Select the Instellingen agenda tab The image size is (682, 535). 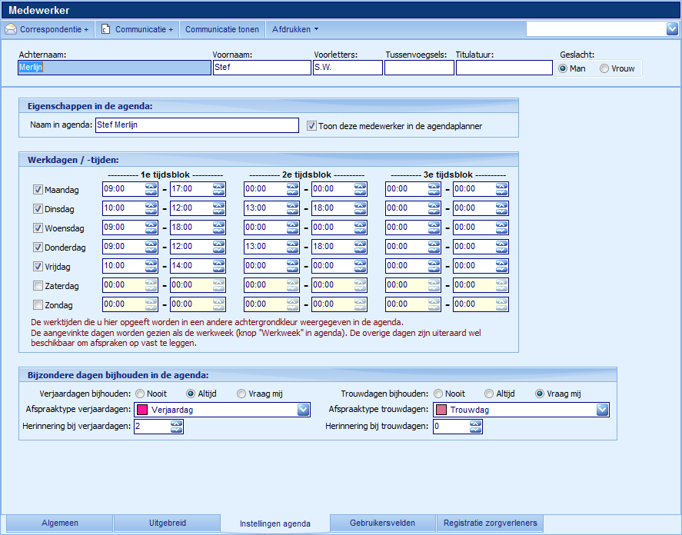pos(275,523)
